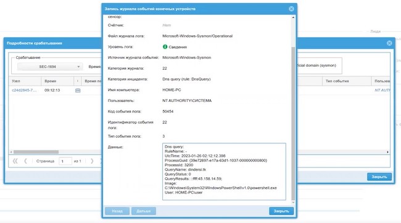Close the trigger details window with X icon
This screenshot has height=223, width=401.
point(389,43)
